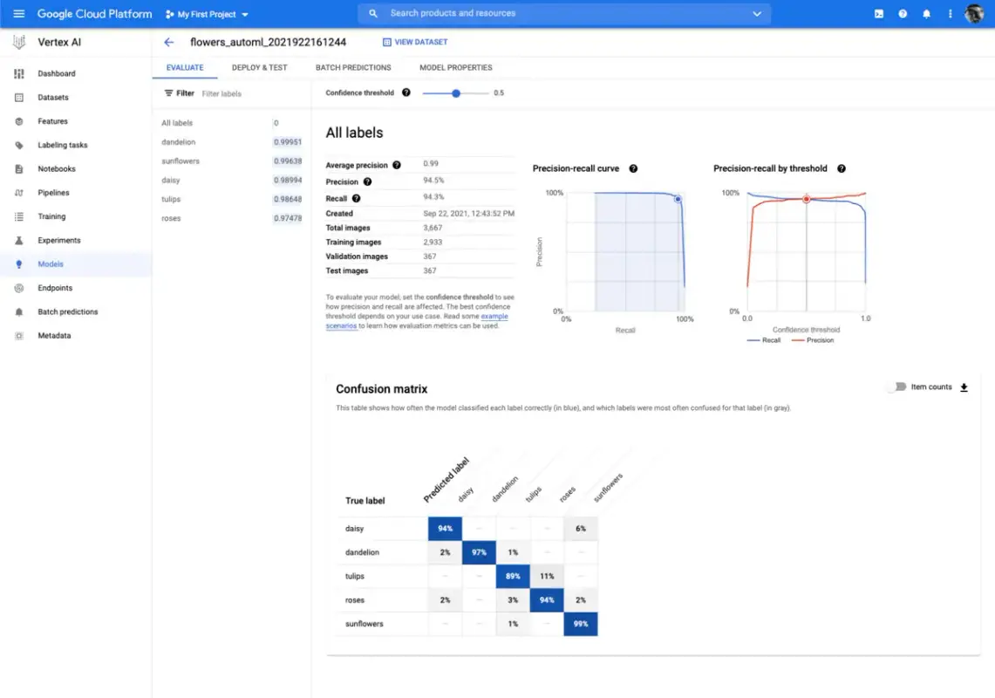Expand the search bar dropdown arrow
995x698 pixels.
coord(757,13)
